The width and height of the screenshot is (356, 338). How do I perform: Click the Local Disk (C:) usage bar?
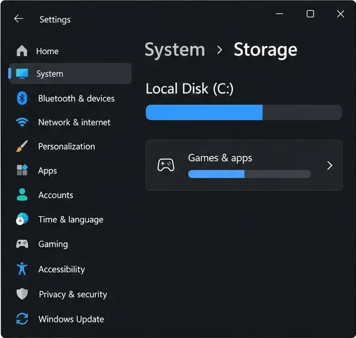(244, 112)
